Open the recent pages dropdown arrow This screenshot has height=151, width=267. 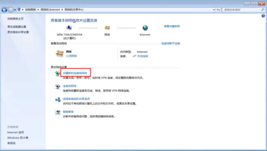[x=15, y=10]
